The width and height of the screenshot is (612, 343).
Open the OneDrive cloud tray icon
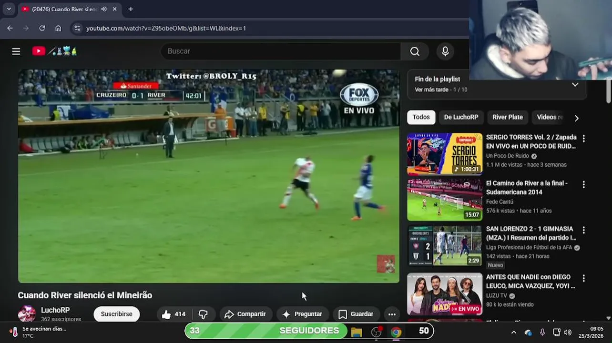(x=528, y=333)
